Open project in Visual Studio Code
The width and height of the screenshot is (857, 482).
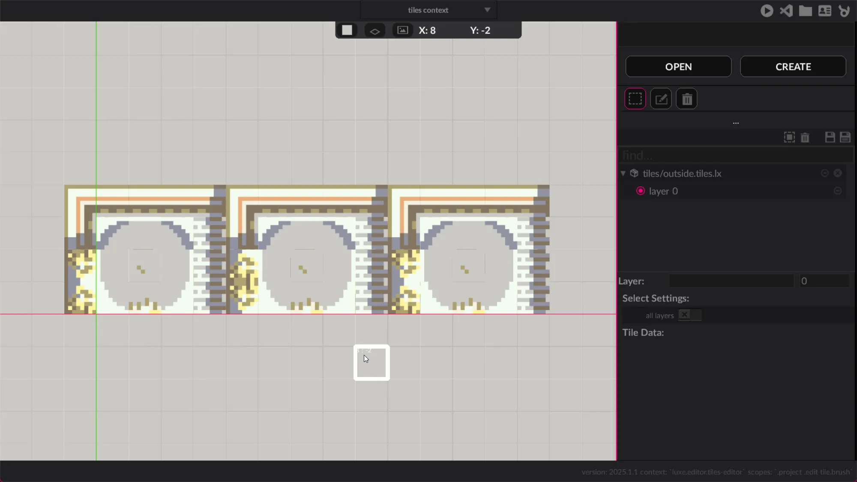786,11
